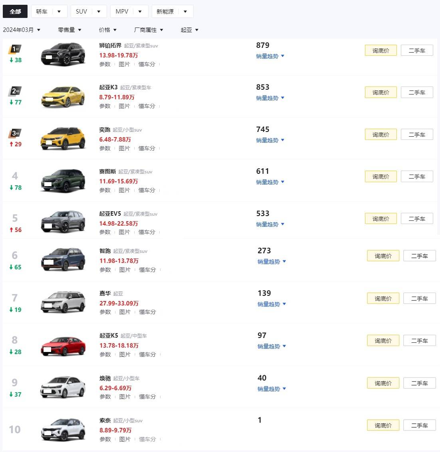This screenshot has height=452, width=440.
Task: Expand 销量趋势 arrow for 狮铂拓界
Action: tap(283, 56)
